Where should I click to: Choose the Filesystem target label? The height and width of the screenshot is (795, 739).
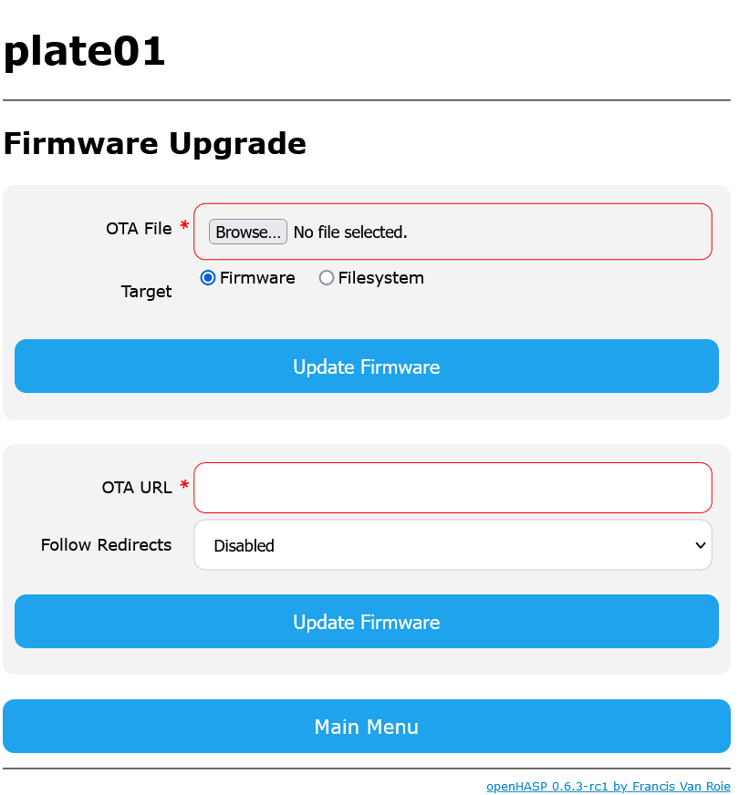pos(381,278)
